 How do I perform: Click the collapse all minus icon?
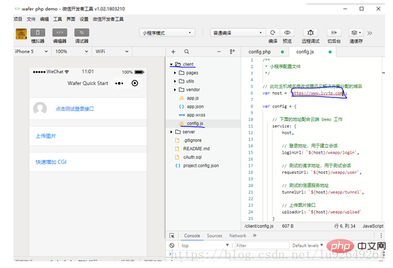point(219,52)
